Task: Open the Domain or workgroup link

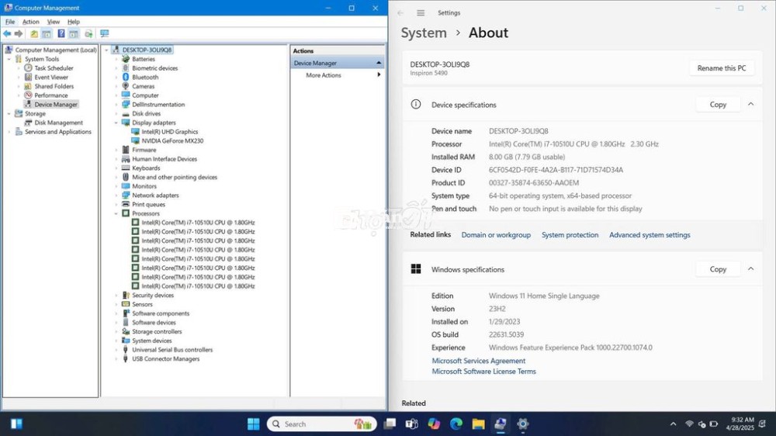Action: coord(496,235)
